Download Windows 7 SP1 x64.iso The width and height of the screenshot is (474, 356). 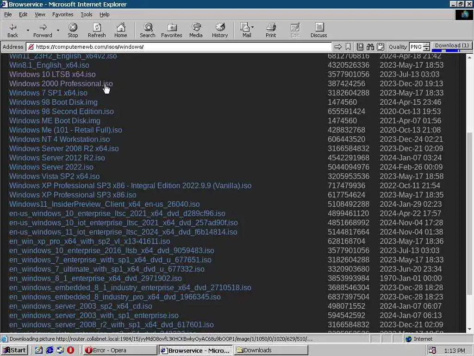(x=48, y=93)
